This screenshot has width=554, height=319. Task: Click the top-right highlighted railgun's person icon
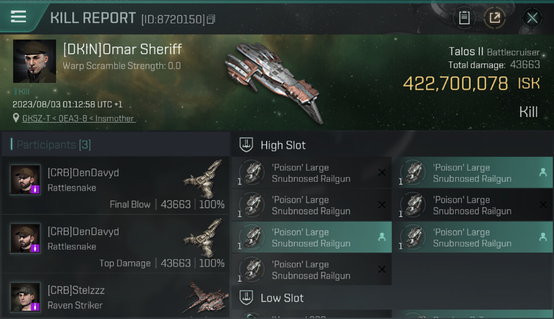[542, 172]
